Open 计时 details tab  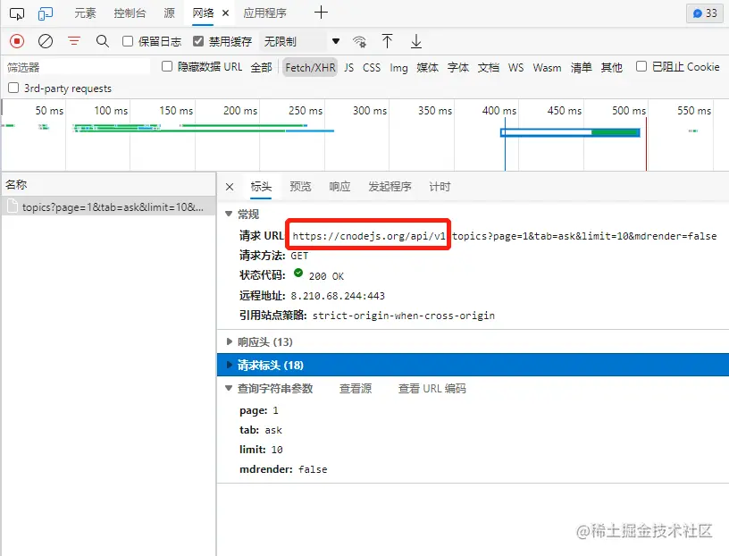tap(440, 187)
